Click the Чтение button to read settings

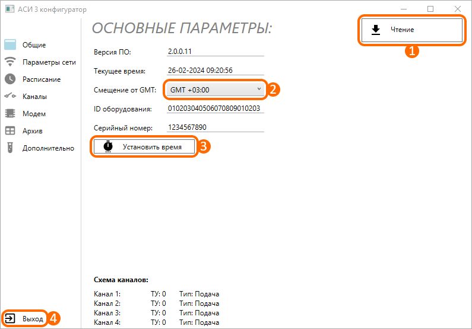point(412,30)
